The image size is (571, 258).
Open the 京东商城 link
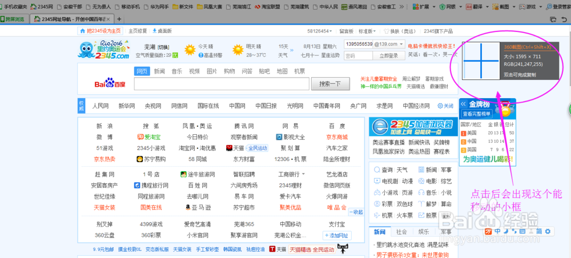(x=337, y=137)
